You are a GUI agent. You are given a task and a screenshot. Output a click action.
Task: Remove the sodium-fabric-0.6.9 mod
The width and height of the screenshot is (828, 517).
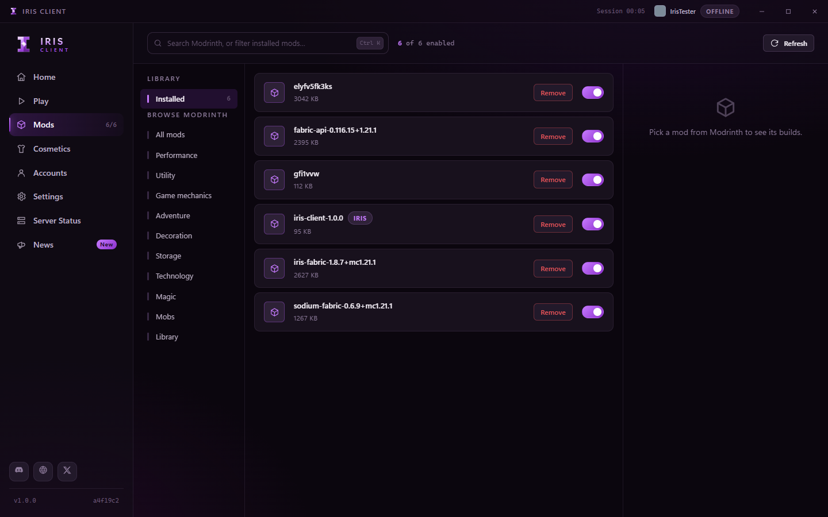pos(553,312)
